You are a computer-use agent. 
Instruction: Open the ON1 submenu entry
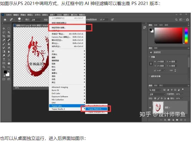(67, 103)
